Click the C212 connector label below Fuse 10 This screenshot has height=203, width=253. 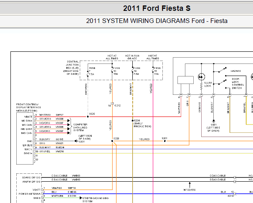pyautogui.click(x=118, y=106)
